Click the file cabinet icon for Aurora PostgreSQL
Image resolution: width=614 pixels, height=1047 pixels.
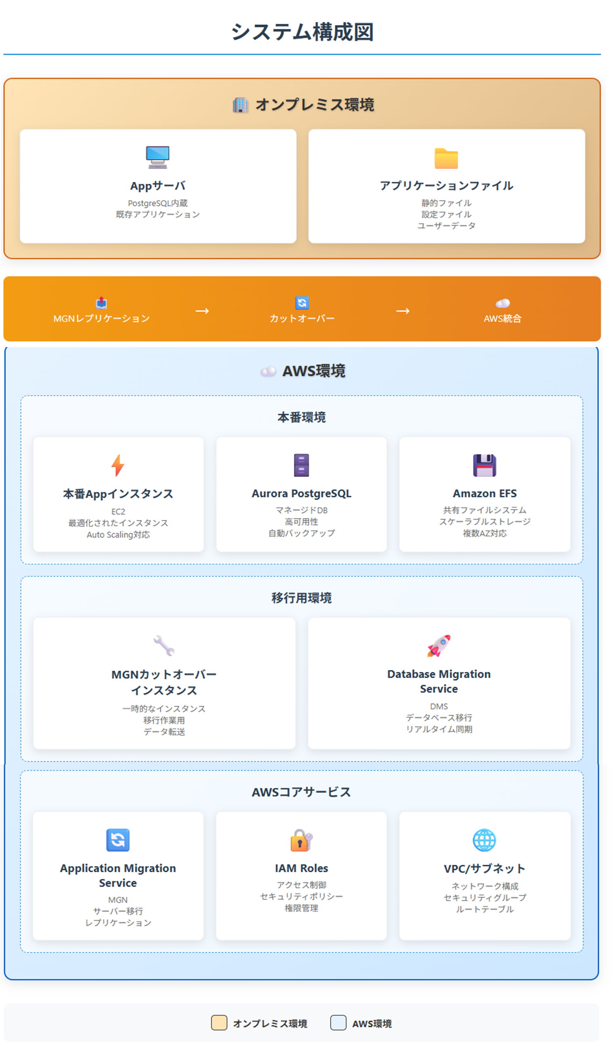pos(302,465)
